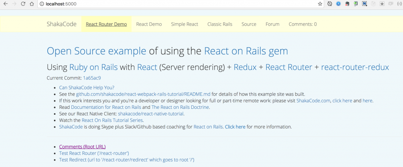The height and width of the screenshot is (167, 403).
Task: Open the Source nav item
Action: pyautogui.click(x=249, y=24)
